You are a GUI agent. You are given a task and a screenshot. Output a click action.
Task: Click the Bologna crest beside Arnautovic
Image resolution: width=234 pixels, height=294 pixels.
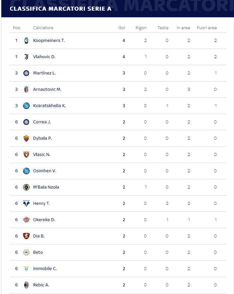[26, 89]
